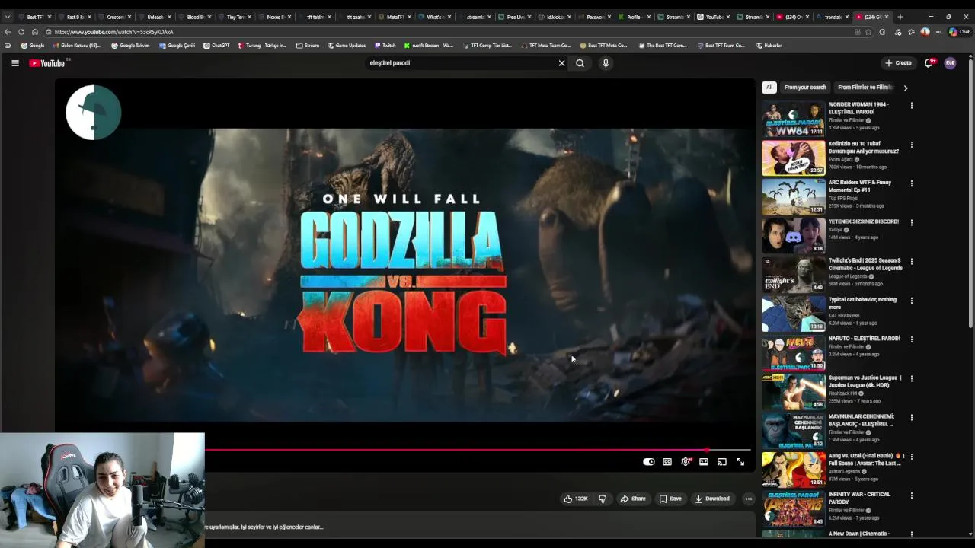The width and height of the screenshot is (975, 548).
Task: Open the browser profile avatar
Action: (x=925, y=32)
